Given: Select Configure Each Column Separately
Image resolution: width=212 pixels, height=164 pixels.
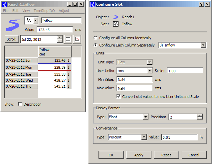Looking at the screenshot, I should click(x=96, y=45).
